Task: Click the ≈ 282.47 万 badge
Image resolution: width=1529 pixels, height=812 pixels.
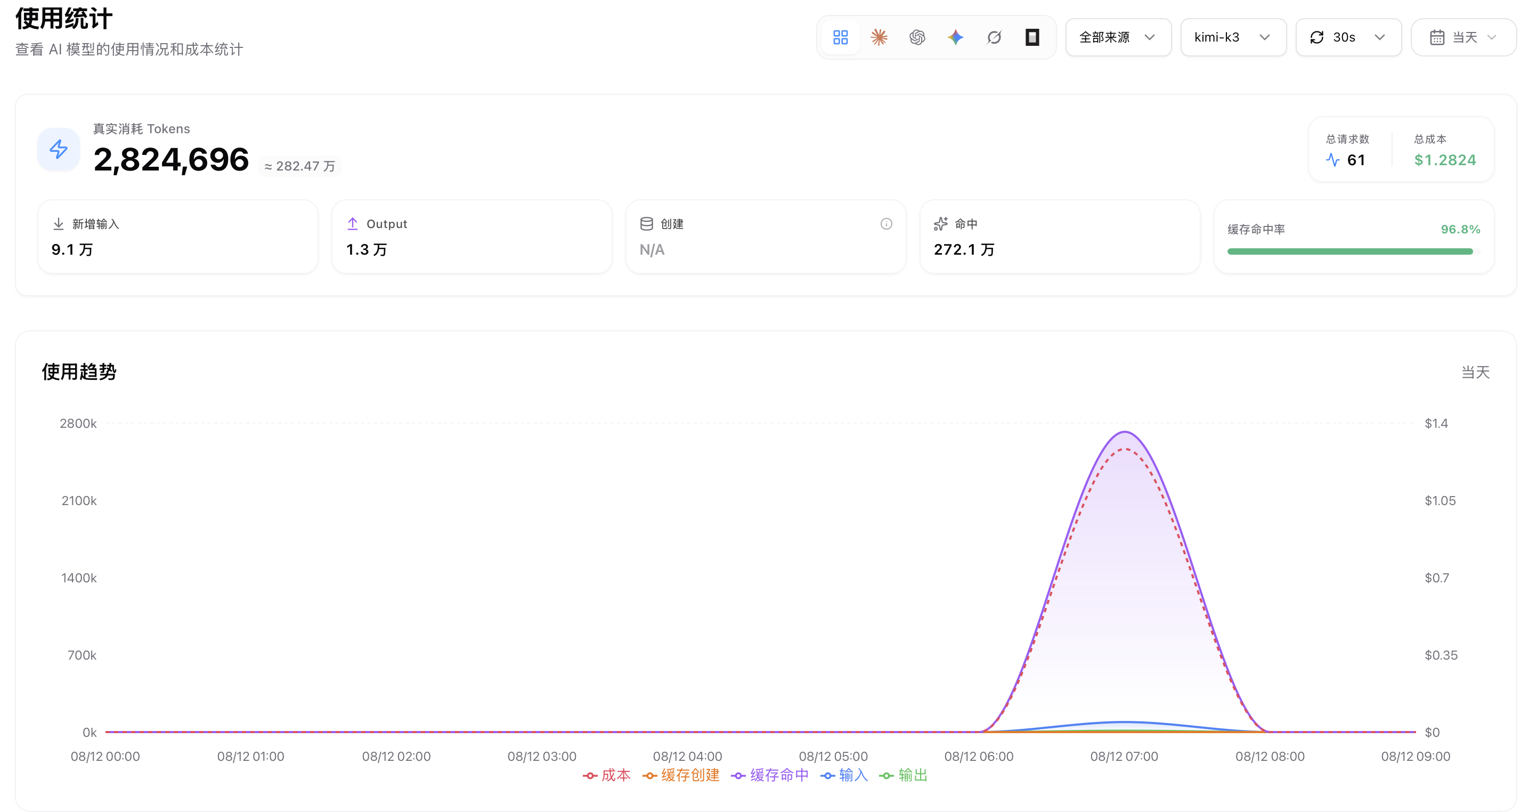Action: pyautogui.click(x=300, y=166)
